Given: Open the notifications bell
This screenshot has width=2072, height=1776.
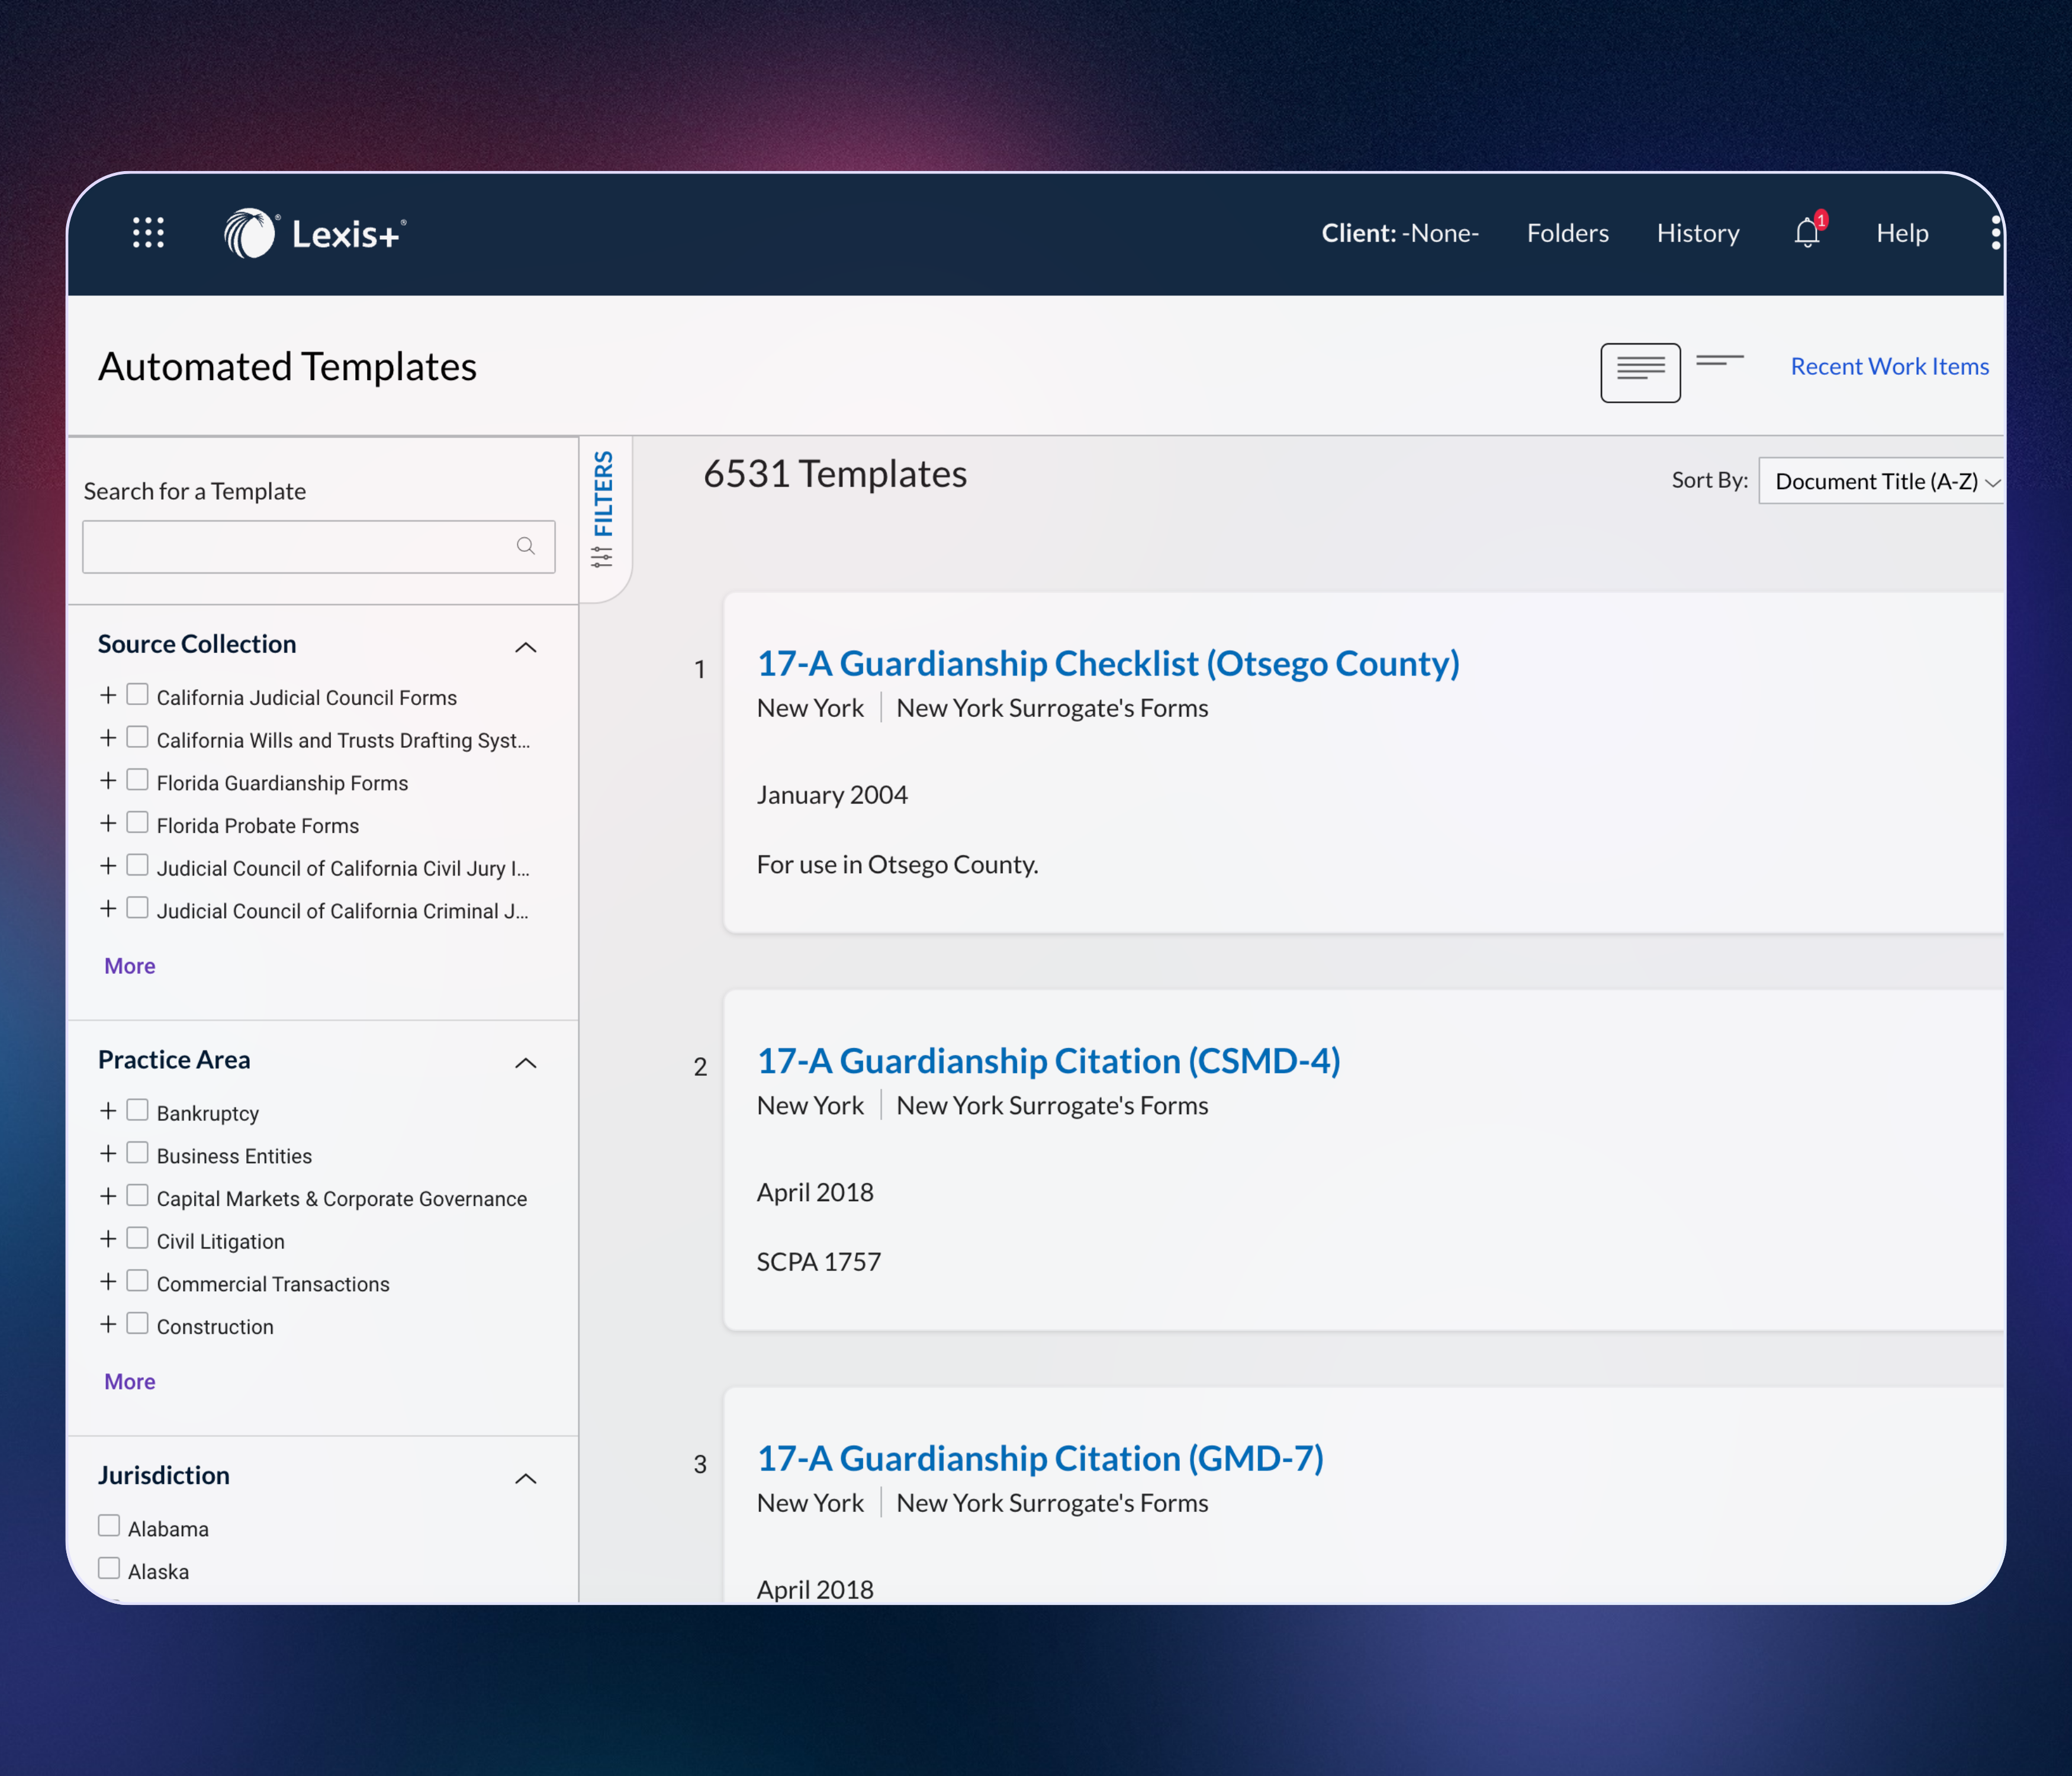Looking at the screenshot, I should (1807, 233).
